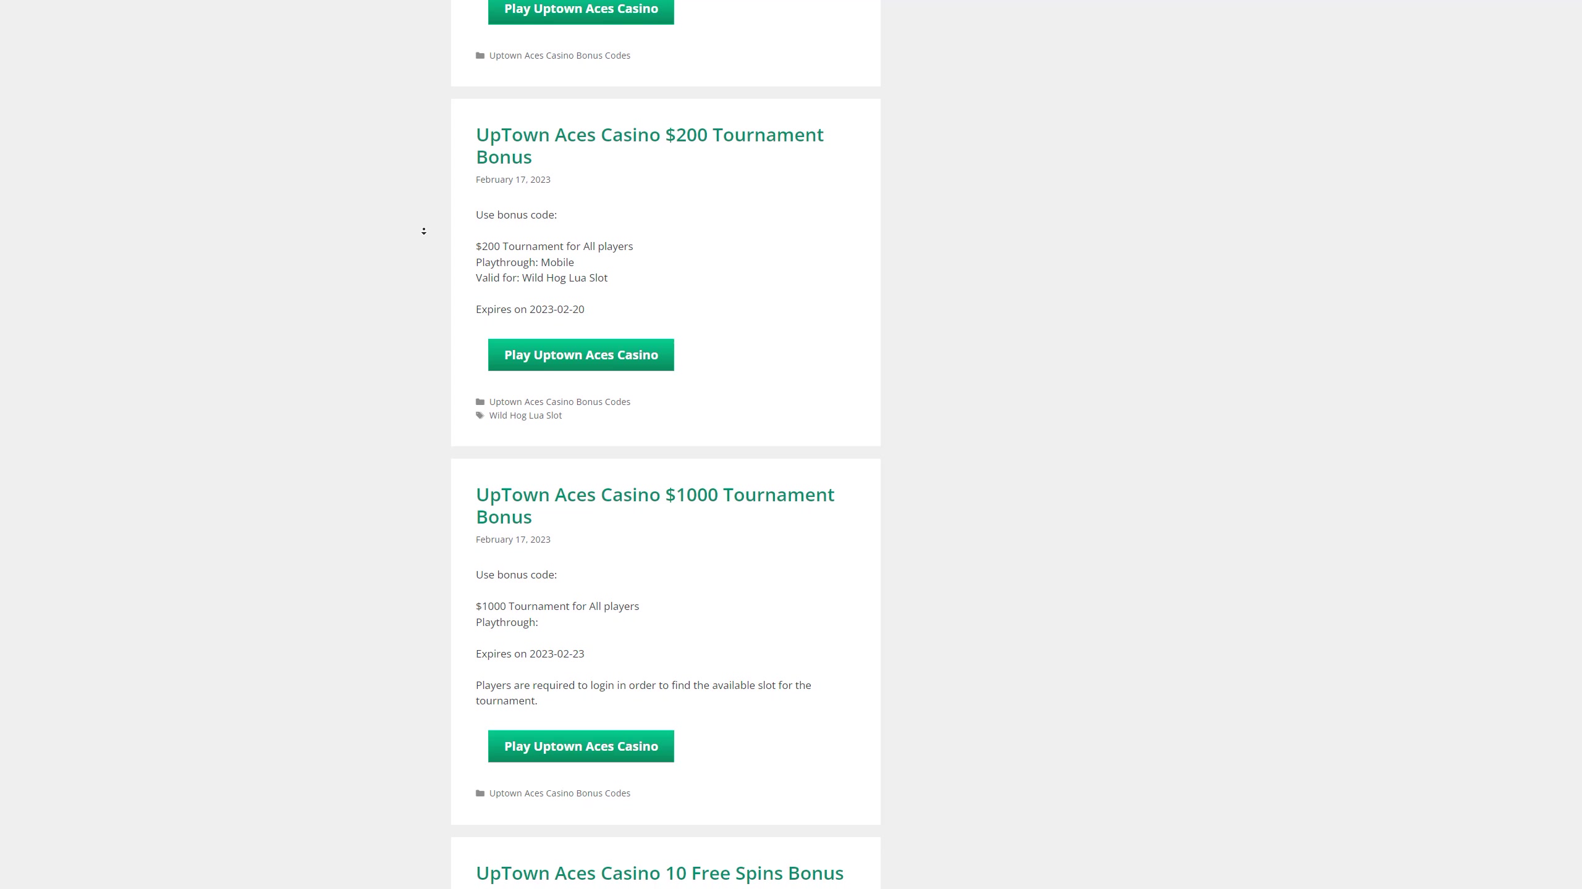The height and width of the screenshot is (889, 1582).
Task: Open the UpTown Aces Casino 10 Free Spins Bonus post
Action: pyautogui.click(x=659, y=873)
